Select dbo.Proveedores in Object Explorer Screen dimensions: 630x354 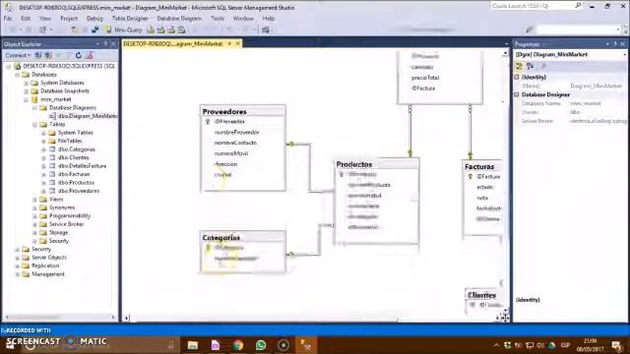point(79,191)
